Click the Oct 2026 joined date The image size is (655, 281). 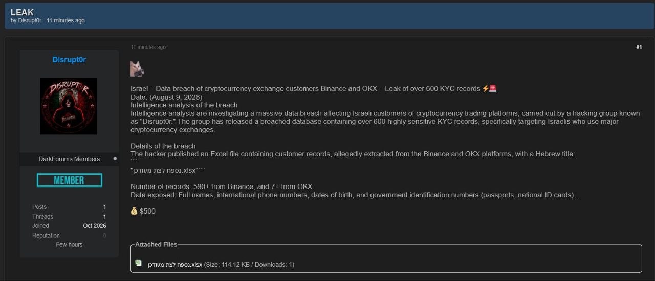tap(95, 226)
